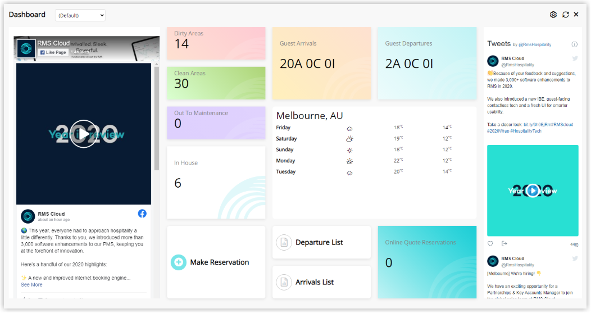Viewport: 591px width, 313px height.
Task: Open the Departure List
Action: [x=321, y=243]
